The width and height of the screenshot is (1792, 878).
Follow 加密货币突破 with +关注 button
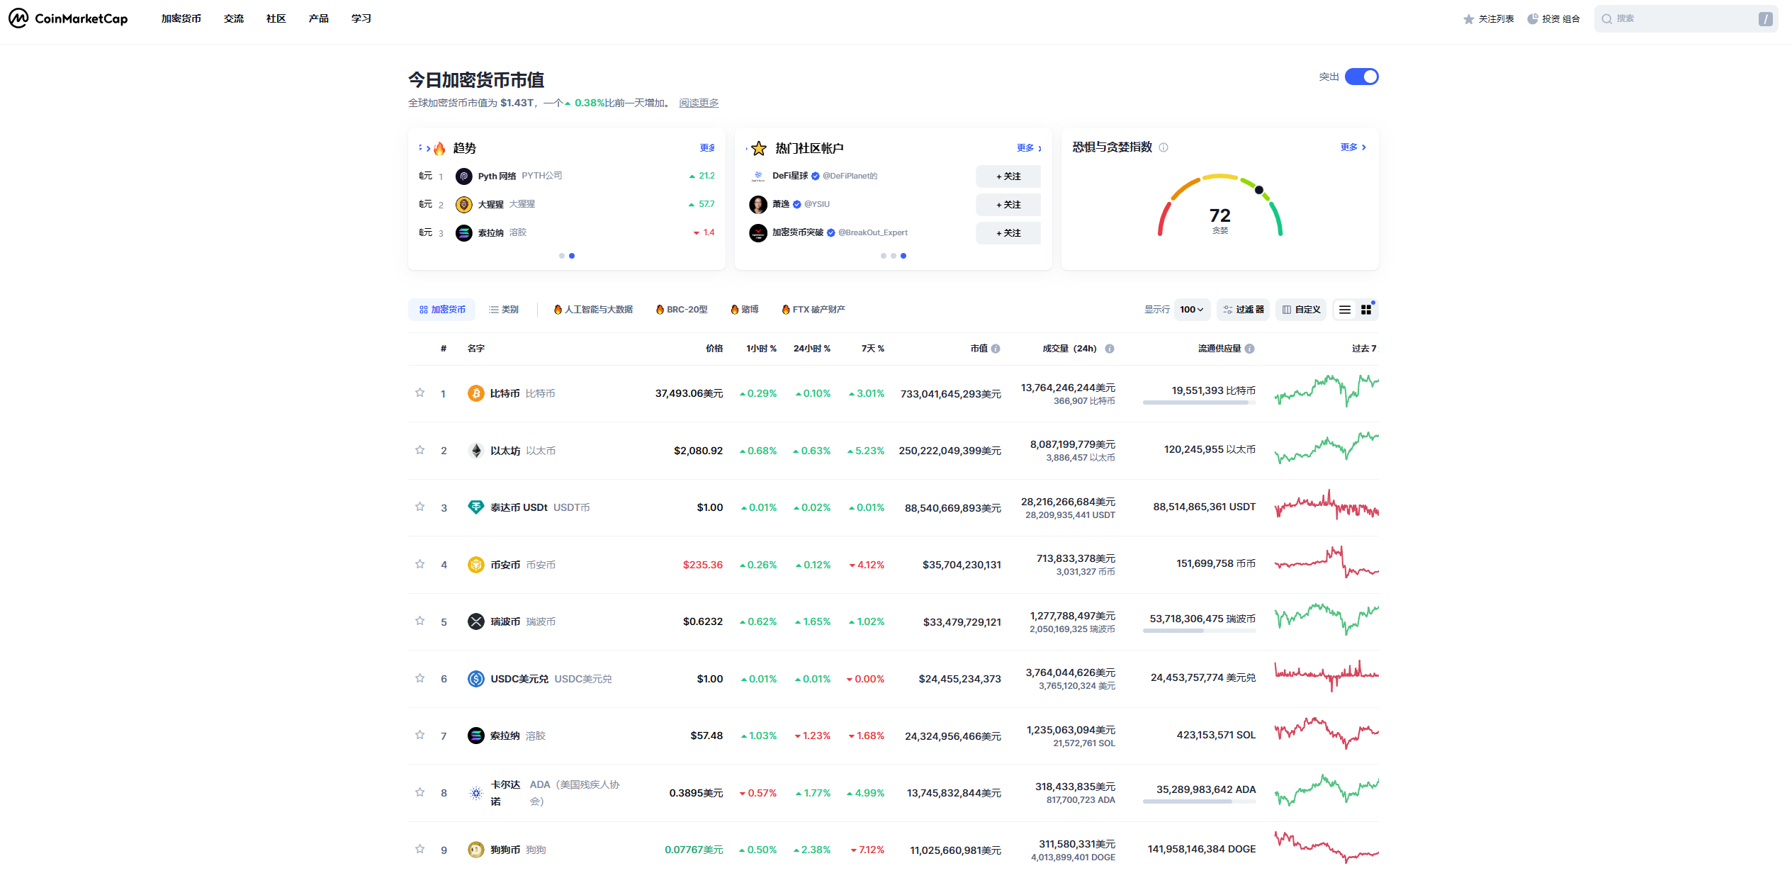pos(1008,233)
